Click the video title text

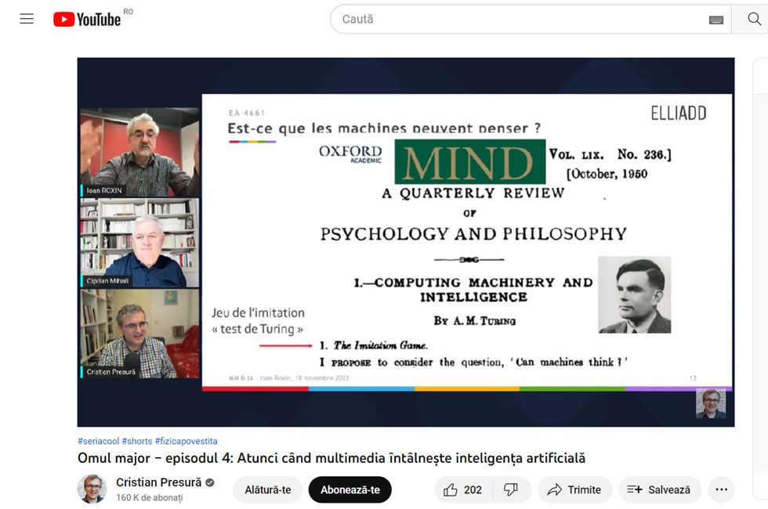[331, 458]
